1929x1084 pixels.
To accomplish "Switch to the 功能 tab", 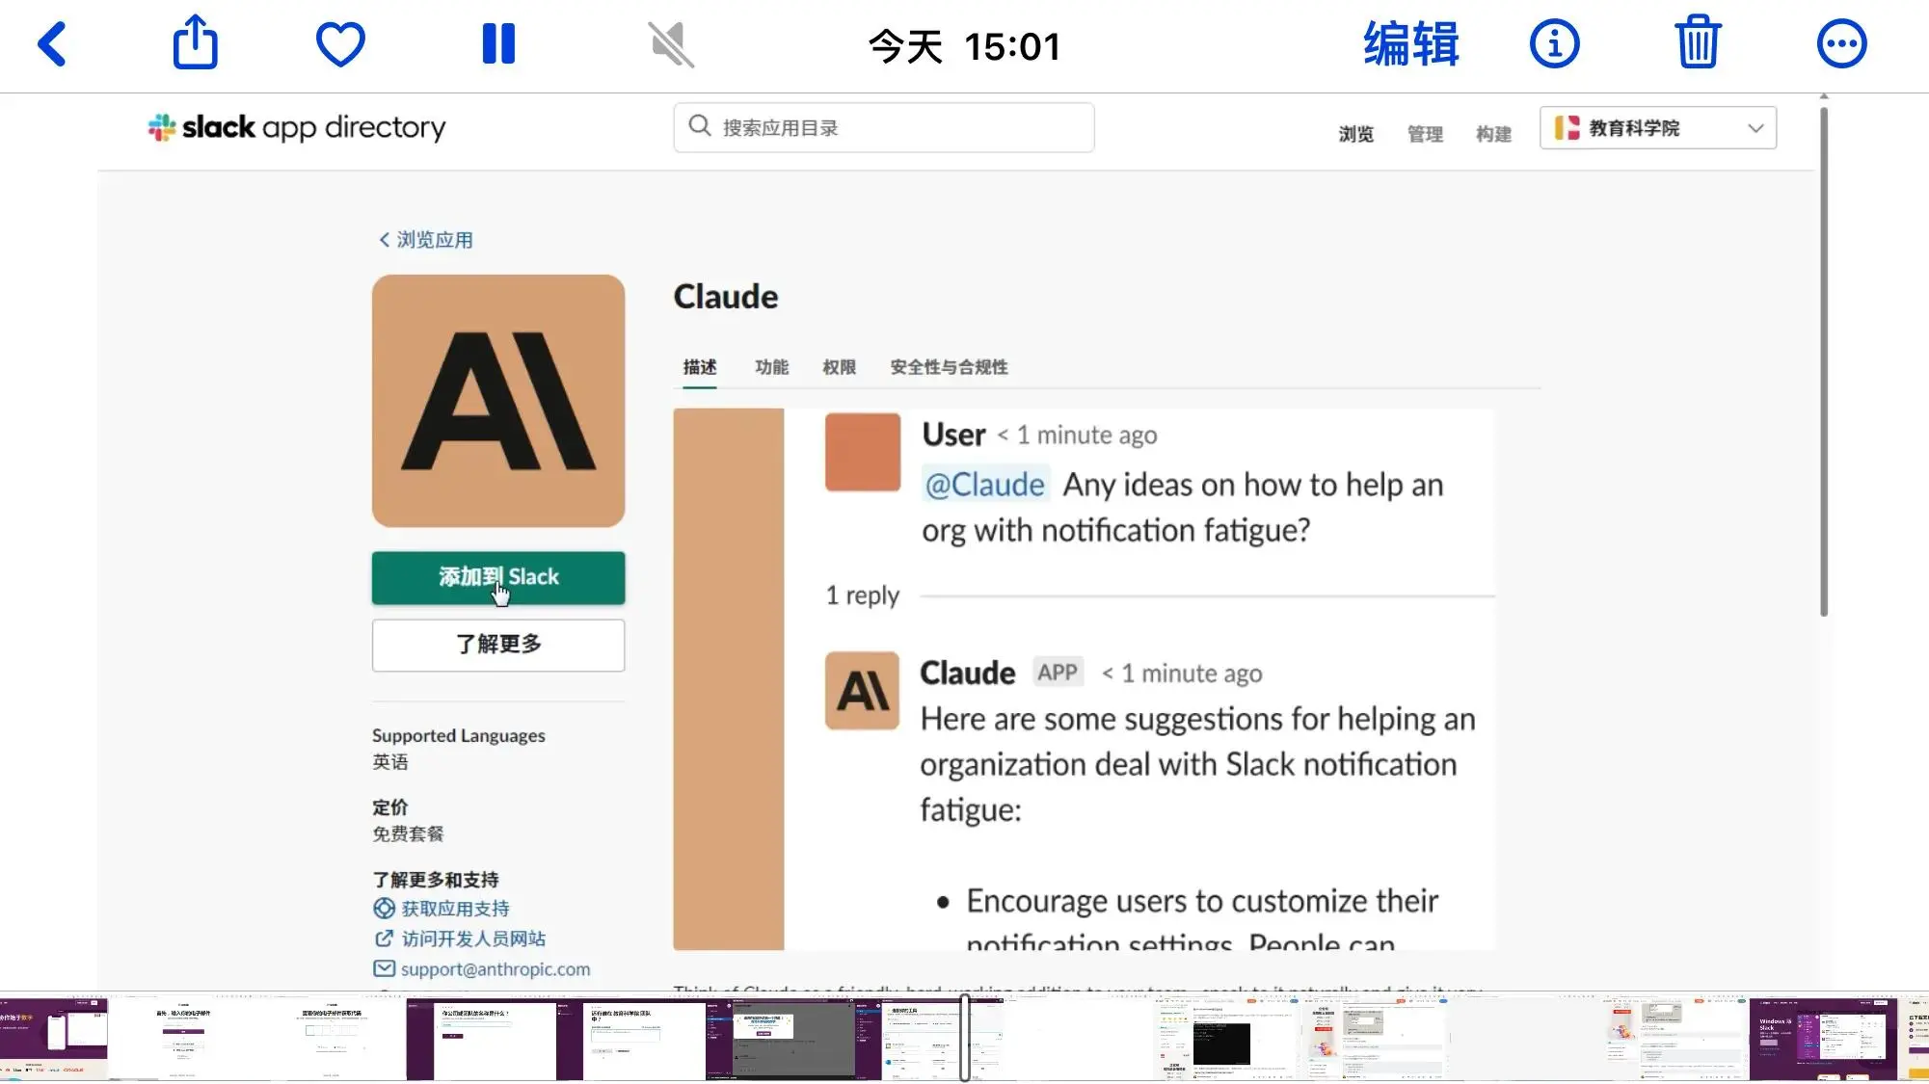I will (x=771, y=367).
